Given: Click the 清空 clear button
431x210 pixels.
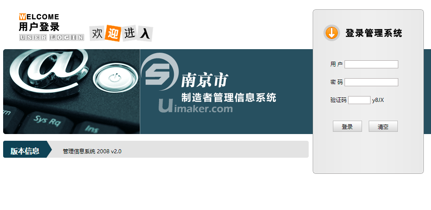Looking at the screenshot, I should click(383, 126).
